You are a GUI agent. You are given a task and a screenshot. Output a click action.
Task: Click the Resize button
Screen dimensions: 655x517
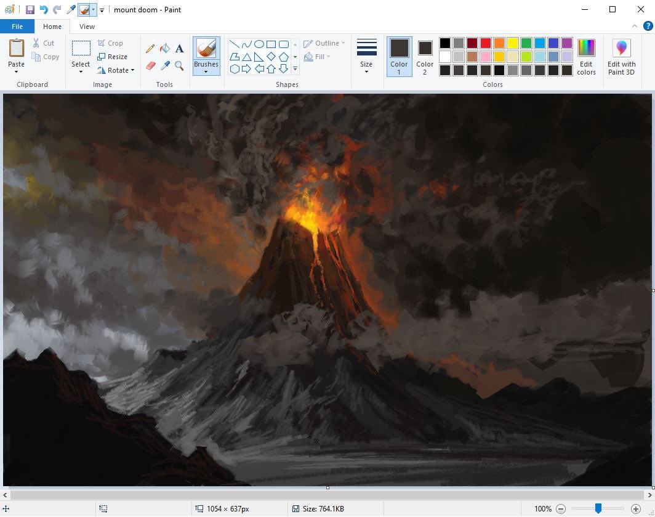[x=113, y=57]
